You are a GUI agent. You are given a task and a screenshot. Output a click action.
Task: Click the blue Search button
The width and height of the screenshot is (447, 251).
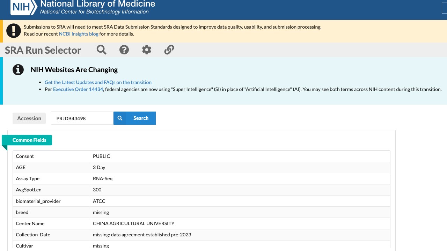point(134,118)
